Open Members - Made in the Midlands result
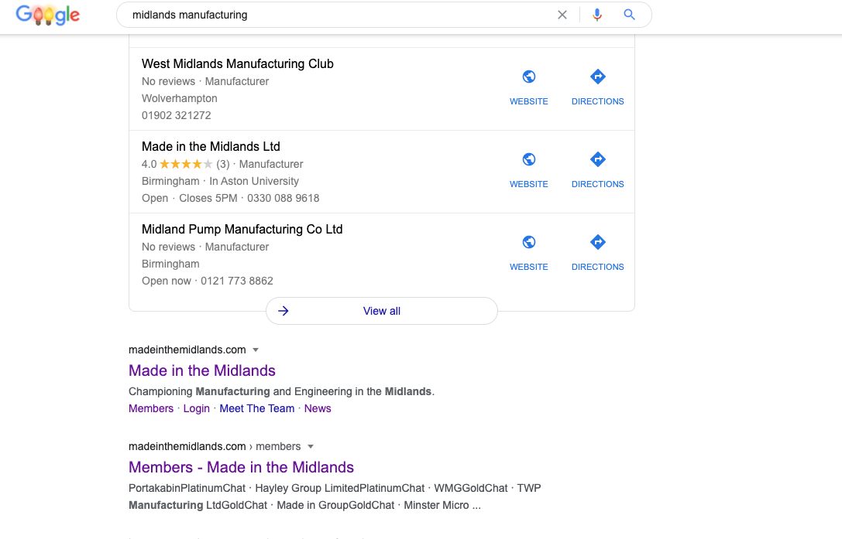 click(x=241, y=467)
